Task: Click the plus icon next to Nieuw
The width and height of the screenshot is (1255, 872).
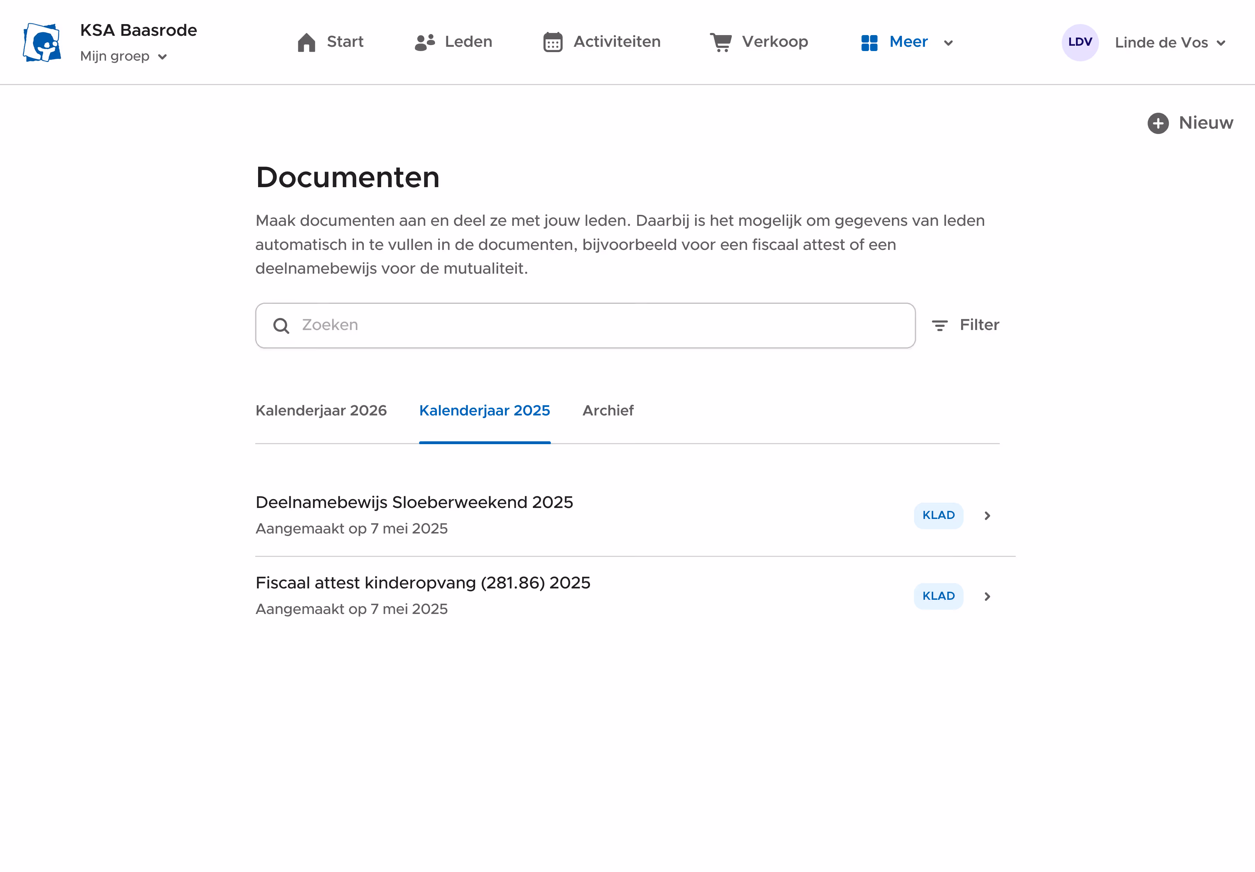Action: click(x=1158, y=123)
